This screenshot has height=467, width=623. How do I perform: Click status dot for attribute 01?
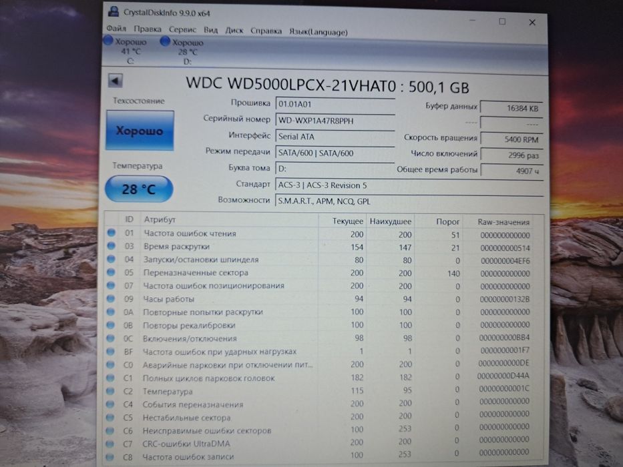tap(112, 233)
